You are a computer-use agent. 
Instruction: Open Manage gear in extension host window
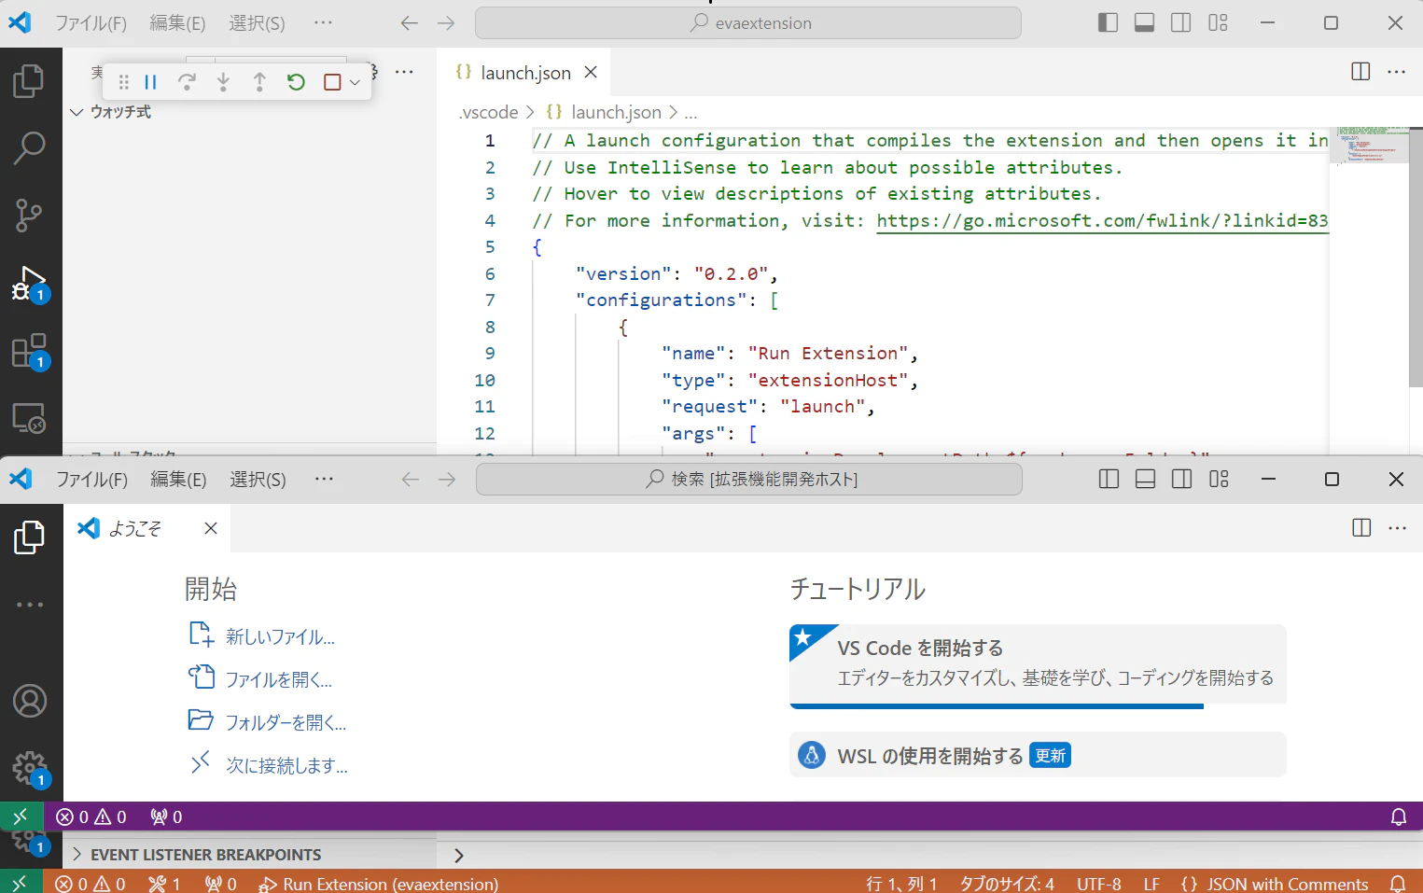pos(30,769)
